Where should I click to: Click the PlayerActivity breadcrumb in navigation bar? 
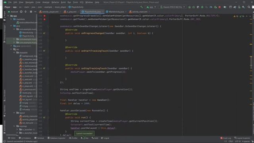pyautogui.click(x=76, y=7)
